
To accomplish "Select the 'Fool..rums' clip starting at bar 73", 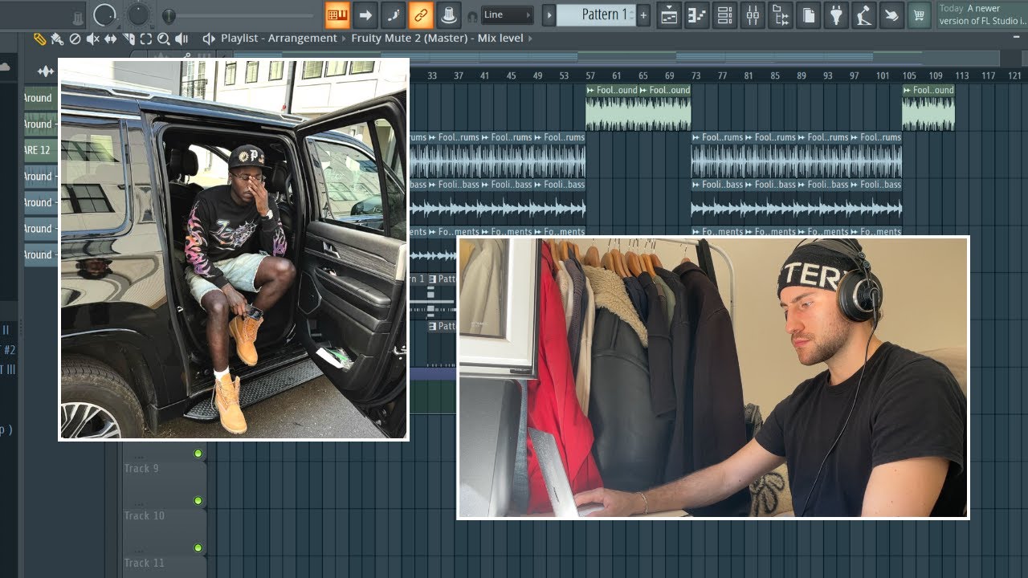I will click(x=717, y=154).
